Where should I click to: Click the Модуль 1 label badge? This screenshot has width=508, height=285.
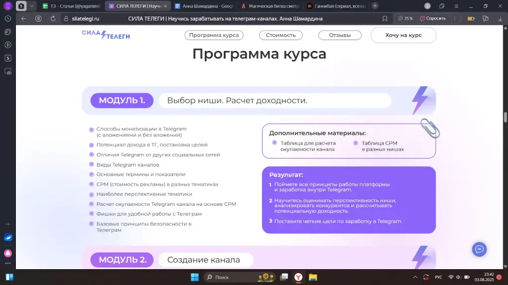pos(122,100)
